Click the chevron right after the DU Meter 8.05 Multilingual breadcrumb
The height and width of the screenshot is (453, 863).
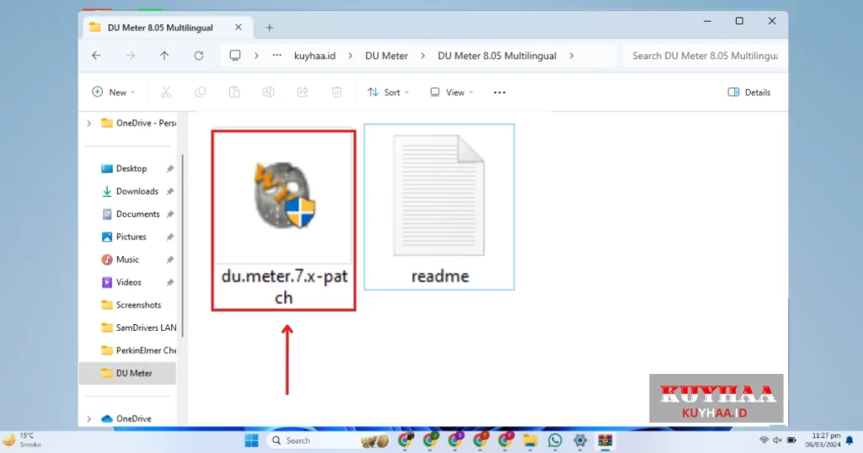(x=571, y=56)
